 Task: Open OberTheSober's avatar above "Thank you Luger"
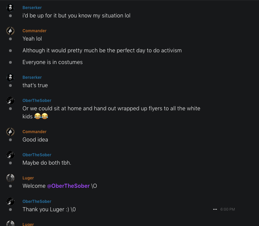[x=10, y=202]
